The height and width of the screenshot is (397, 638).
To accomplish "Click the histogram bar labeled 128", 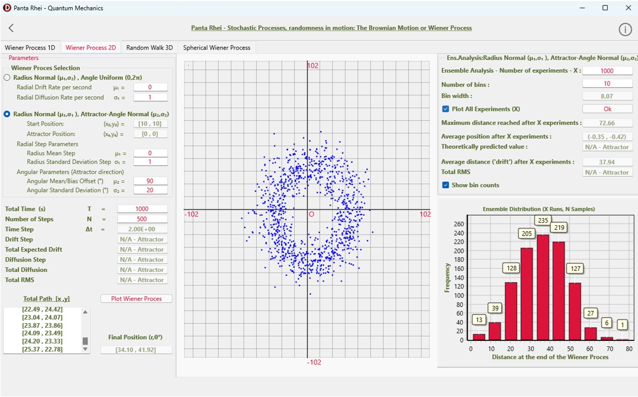I will coord(511,311).
